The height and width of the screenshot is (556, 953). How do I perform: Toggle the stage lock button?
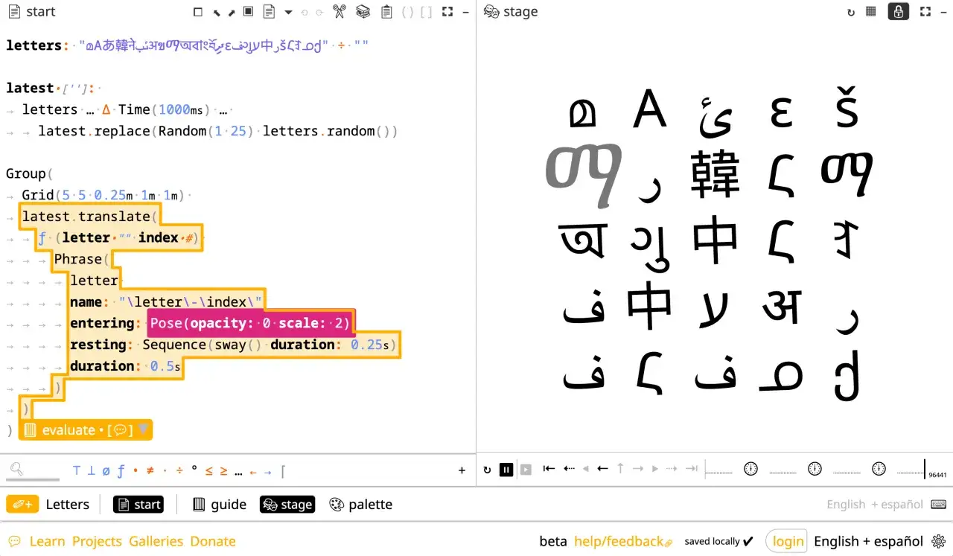tap(899, 12)
